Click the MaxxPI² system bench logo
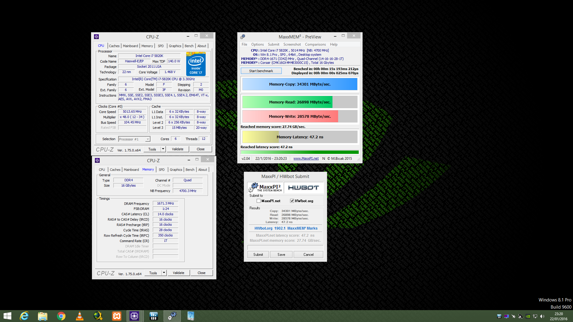The width and height of the screenshot is (573, 322). (x=265, y=188)
